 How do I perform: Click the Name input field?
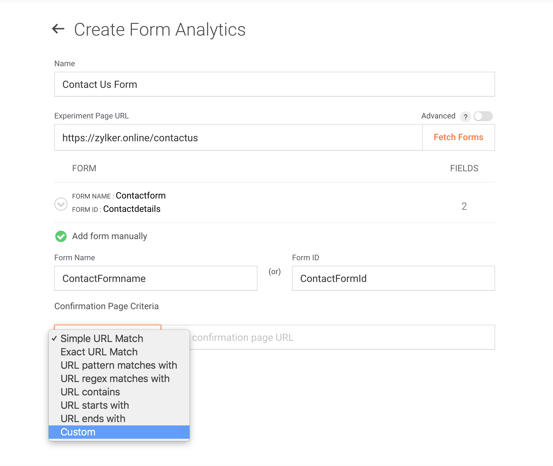[274, 85]
